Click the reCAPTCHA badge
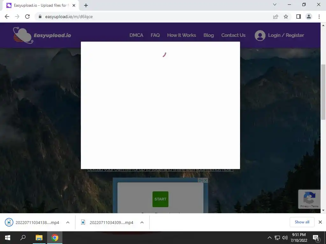The height and width of the screenshot is (244, 326). click(309, 199)
